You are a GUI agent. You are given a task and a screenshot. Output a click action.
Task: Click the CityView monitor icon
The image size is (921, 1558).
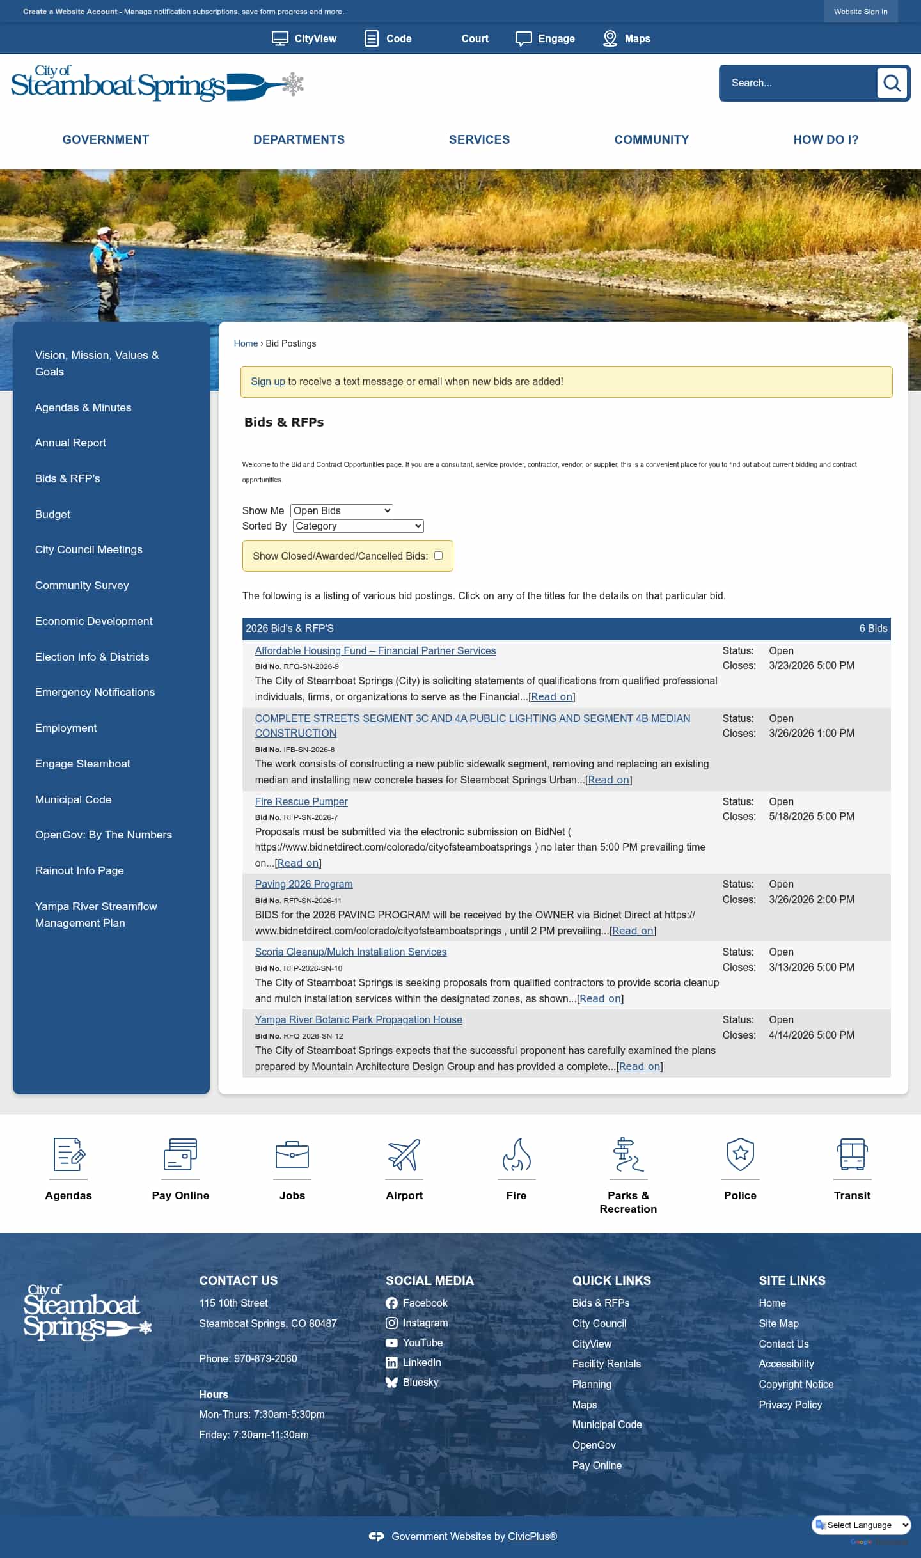click(x=279, y=38)
